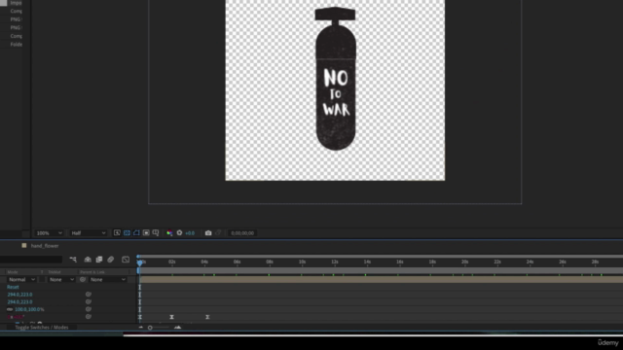623x350 pixels.
Task: Open the composition mini-flowchart icon
Action: click(73, 260)
